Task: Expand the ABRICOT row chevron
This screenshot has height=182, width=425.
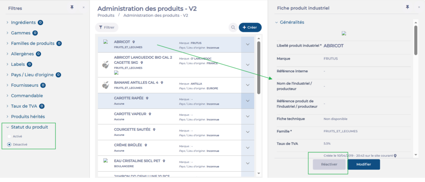Action: (248, 45)
